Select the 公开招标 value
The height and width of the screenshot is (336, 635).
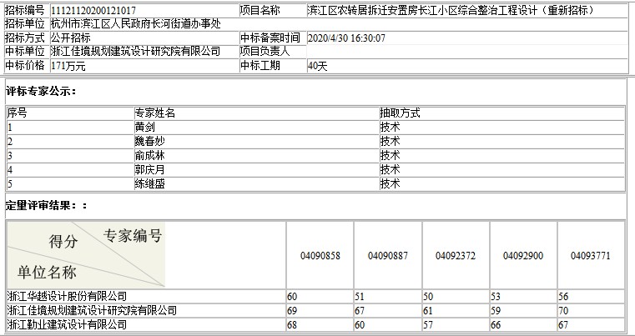pos(70,38)
